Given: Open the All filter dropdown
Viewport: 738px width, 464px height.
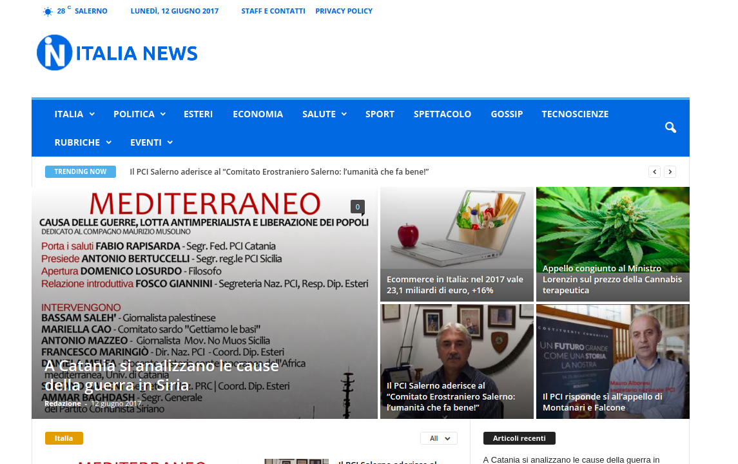Looking at the screenshot, I should click(439, 438).
